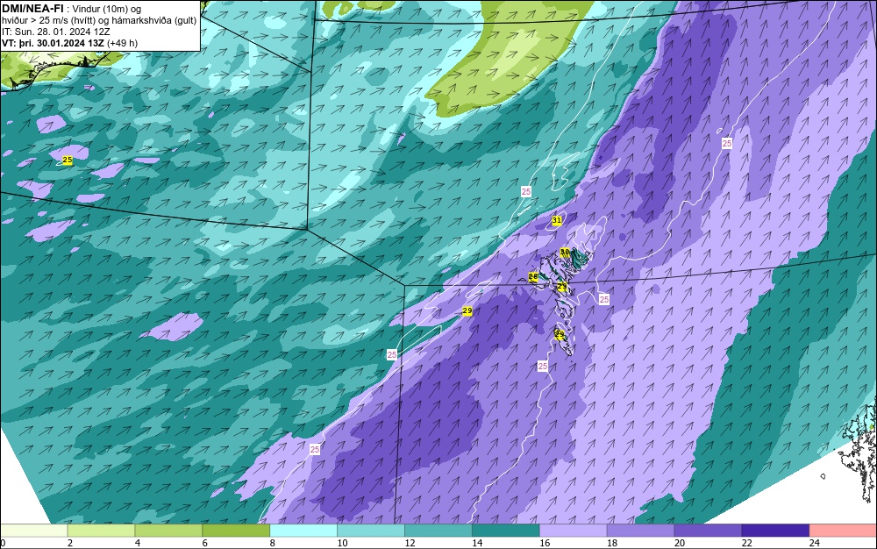The width and height of the screenshot is (877, 549).
Task: Click the '2' label on the color scale
Action: (70, 543)
